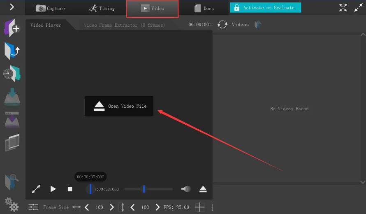Image resolution: width=366 pixels, height=214 pixels.
Task: Click the blue folder with return arrow icon
Action: [x=12, y=51]
